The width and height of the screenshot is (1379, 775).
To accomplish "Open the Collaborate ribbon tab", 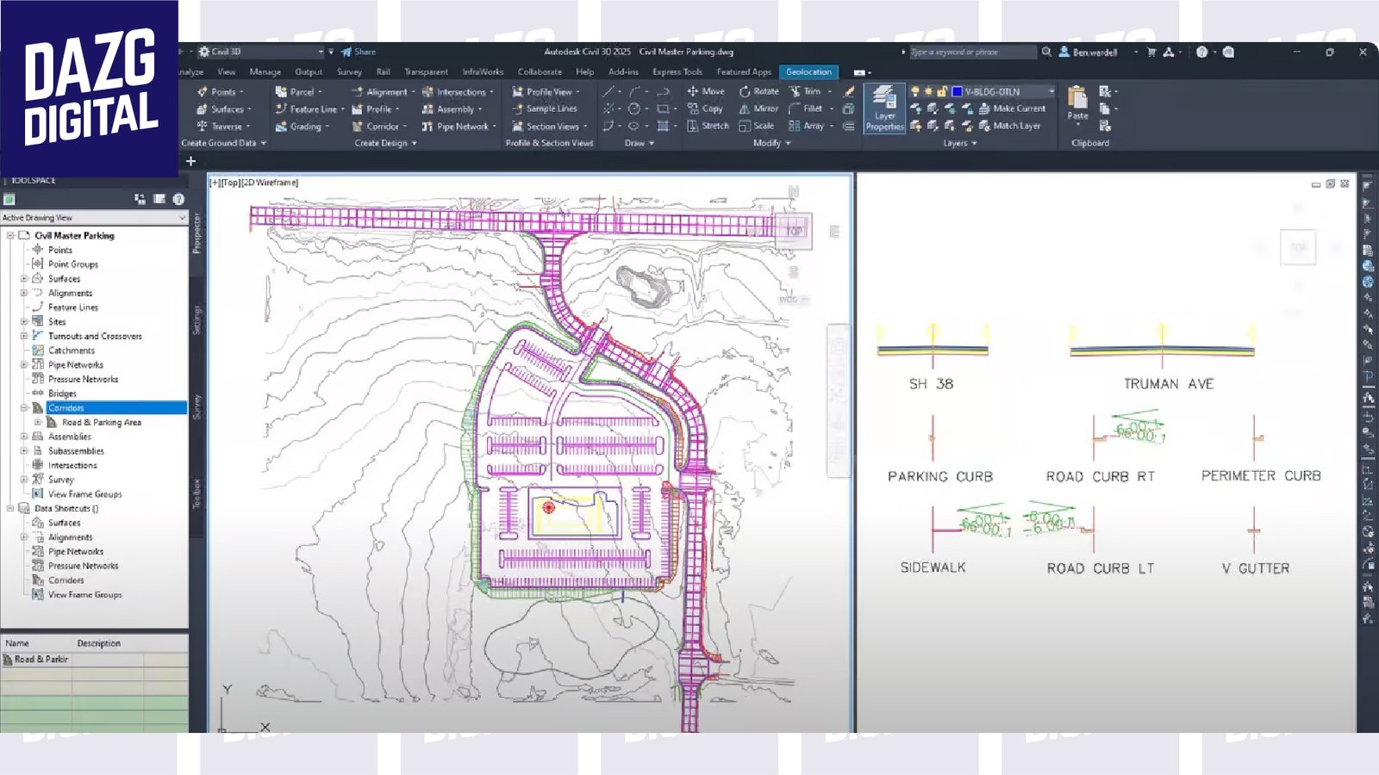I will pos(540,72).
